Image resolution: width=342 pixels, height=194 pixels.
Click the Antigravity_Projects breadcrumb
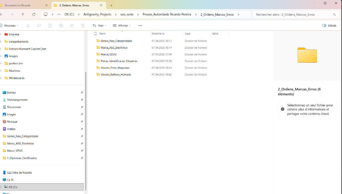(x=97, y=14)
